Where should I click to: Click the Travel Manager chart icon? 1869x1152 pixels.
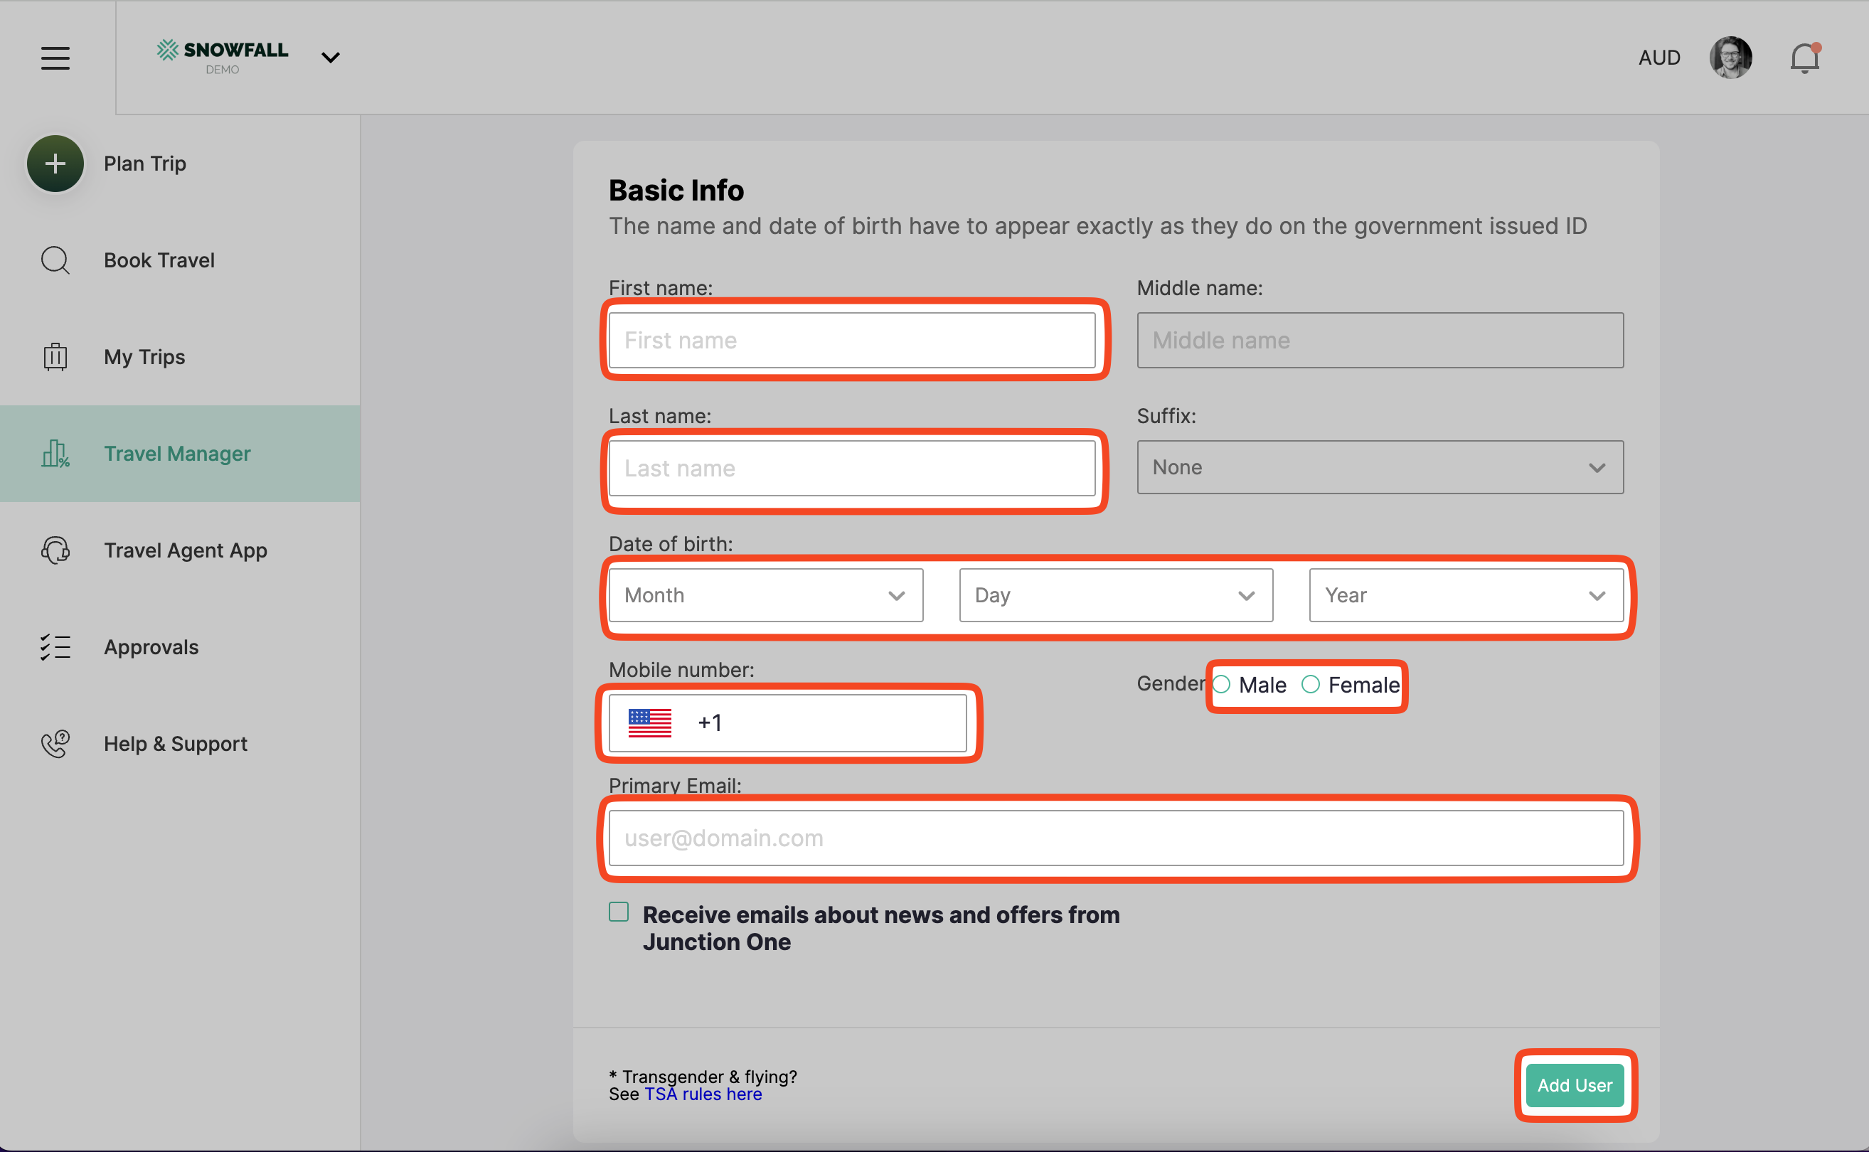55,454
